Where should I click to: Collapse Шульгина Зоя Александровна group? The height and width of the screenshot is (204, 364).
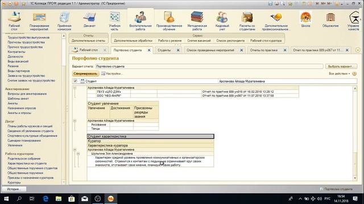[x=78, y=154]
